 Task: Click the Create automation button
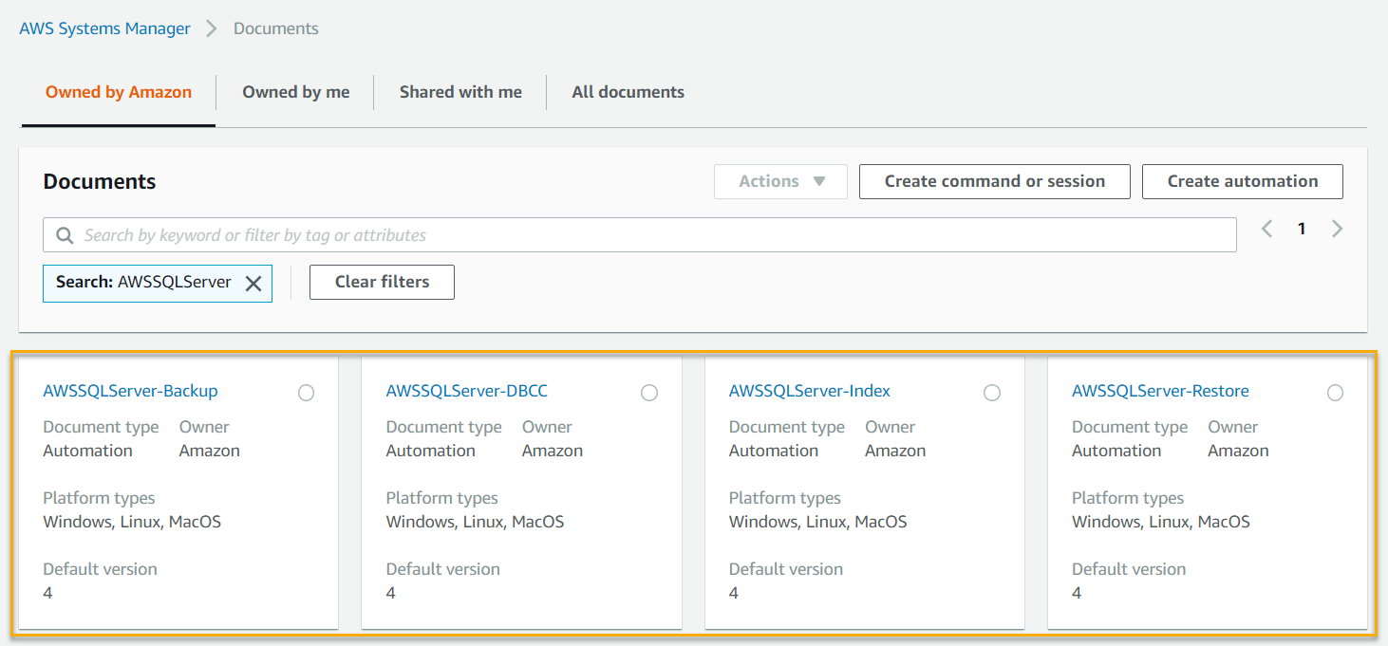(1242, 181)
